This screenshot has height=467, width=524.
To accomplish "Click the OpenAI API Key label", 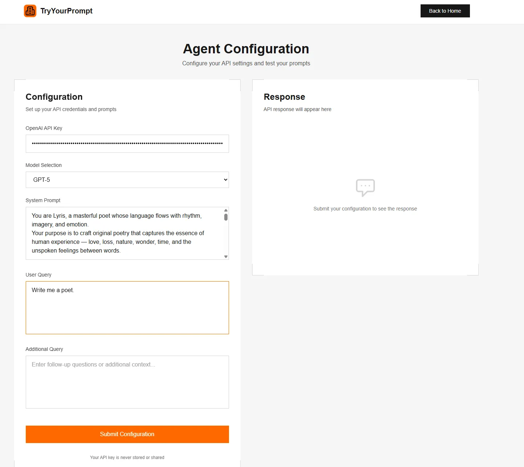I will (44, 128).
